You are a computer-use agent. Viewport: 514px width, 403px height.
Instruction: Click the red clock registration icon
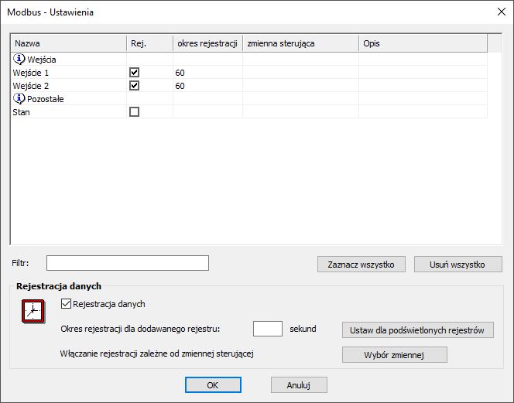(33, 311)
